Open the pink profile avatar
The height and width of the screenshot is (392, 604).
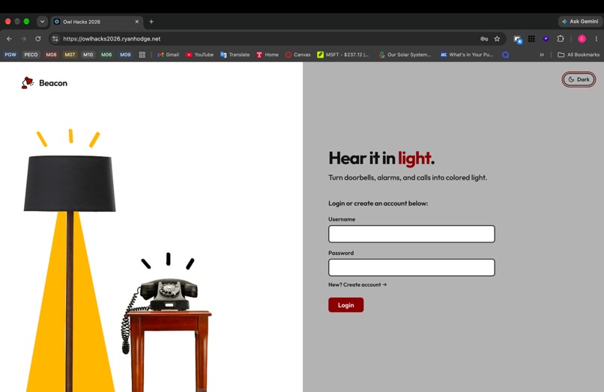tap(582, 39)
